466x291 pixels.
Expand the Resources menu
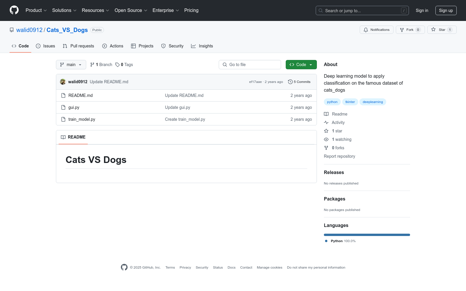tap(96, 10)
